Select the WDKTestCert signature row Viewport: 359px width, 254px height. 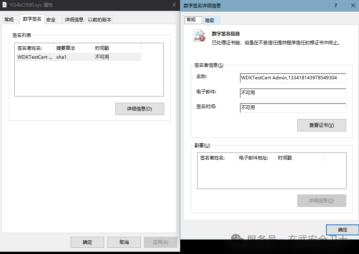[x=78, y=57]
